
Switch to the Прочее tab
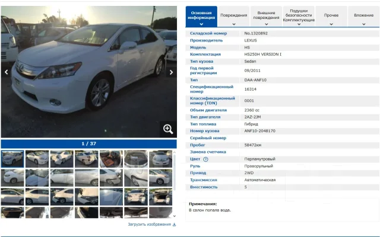331,17
